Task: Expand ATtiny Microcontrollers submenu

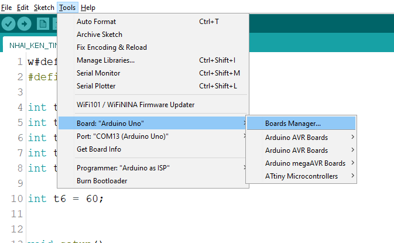Action: coord(301,176)
